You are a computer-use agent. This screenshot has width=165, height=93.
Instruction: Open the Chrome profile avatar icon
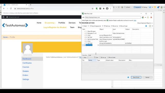pyautogui.click(x=107, y=9)
